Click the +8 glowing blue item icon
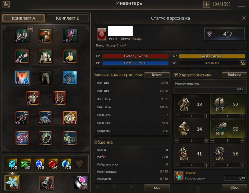 coord(22,78)
